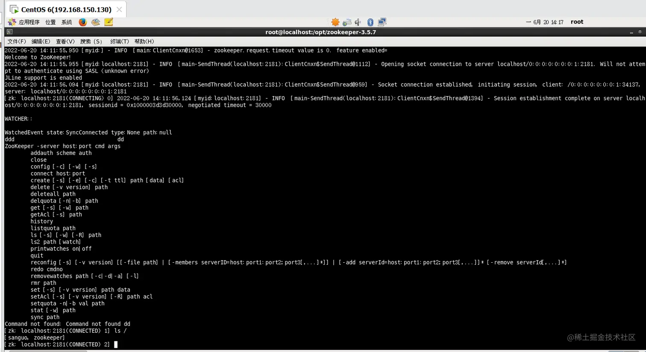Maximize the terminal window
The height and width of the screenshot is (352, 646).
(640, 32)
